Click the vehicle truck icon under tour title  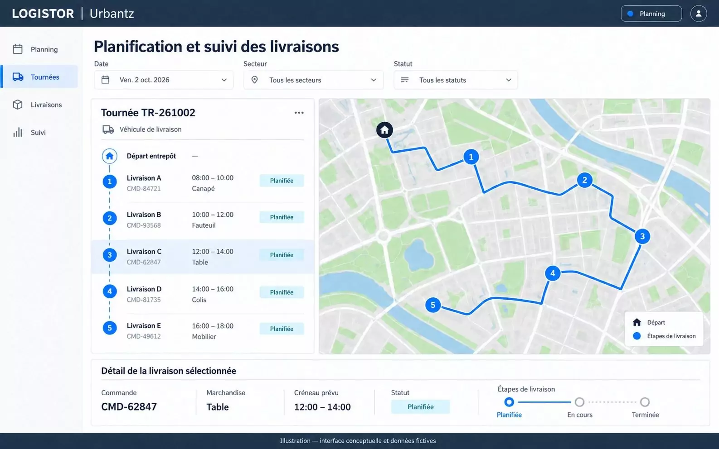click(108, 129)
